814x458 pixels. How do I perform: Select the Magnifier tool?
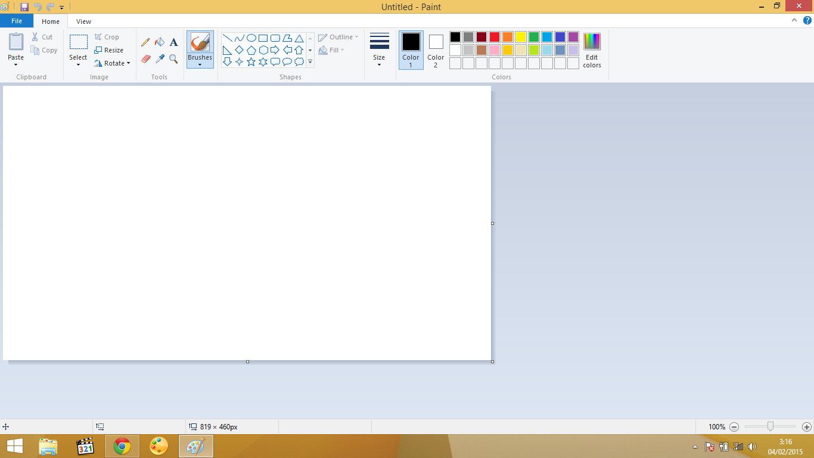173,58
